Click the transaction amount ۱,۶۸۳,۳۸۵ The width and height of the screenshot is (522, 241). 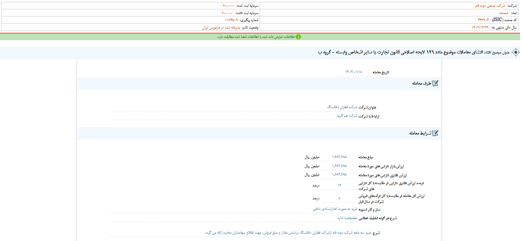click(x=340, y=157)
